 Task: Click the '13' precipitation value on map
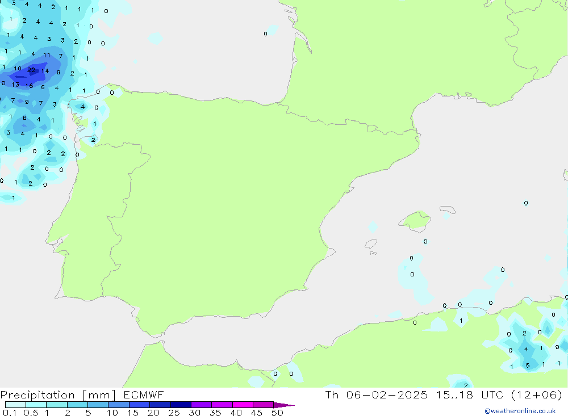pos(15,85)
